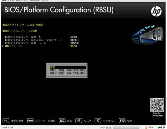Click the yellow arrow beside EMSコンソール
167x129 pixels.
pyautogui.click(x=3, y=46)
